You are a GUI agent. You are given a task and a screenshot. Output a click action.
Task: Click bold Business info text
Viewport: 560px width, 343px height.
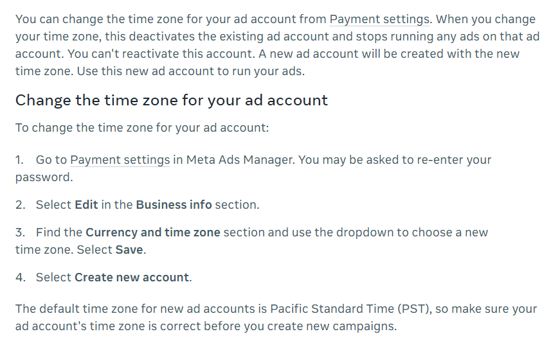(174, 205)
